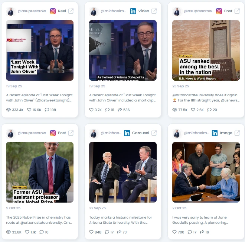Open external link on John Oliver Reel card
Viewport: 245px width, 242px height.
(x=71, y=11)
